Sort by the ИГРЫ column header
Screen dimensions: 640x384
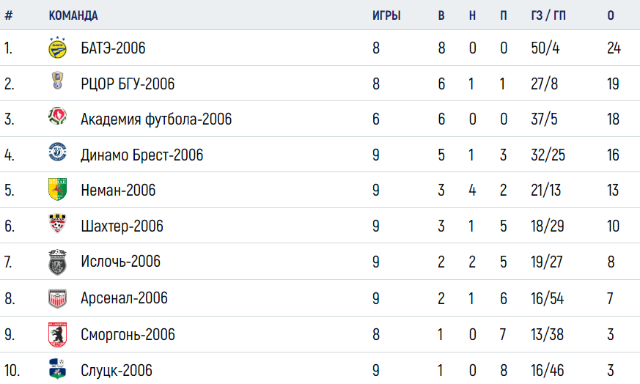386,15
